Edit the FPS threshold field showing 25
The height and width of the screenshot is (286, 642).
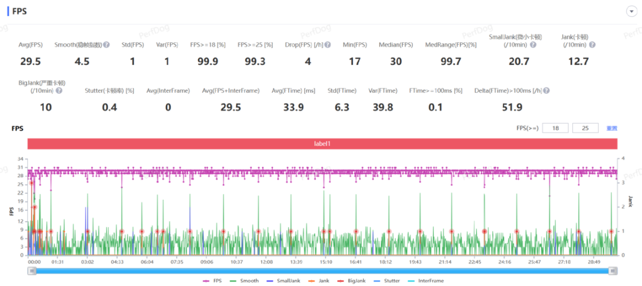(x=586, y=128)
